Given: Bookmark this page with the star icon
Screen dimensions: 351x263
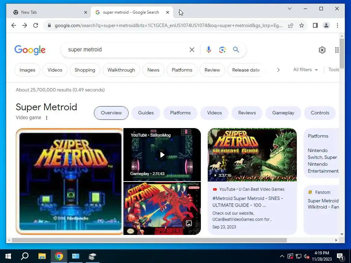Looking at the screenshot, I should click(302, 25).
